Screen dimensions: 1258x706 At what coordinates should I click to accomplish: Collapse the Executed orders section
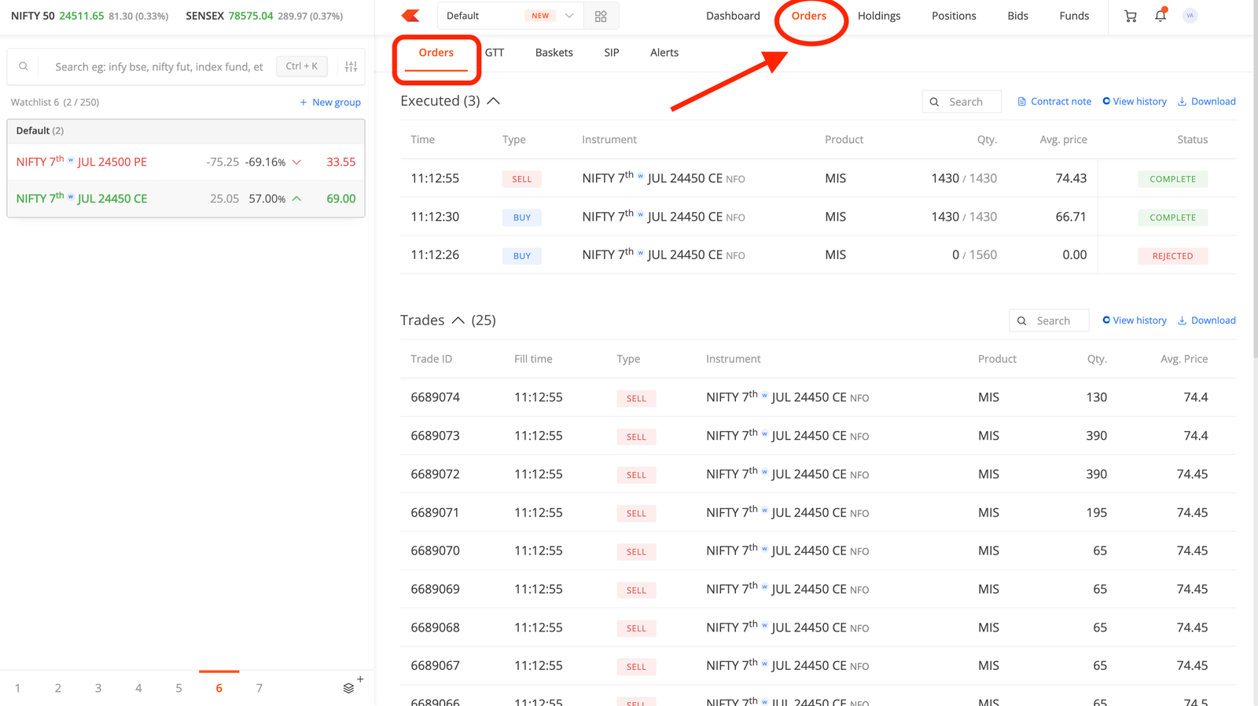493,101
